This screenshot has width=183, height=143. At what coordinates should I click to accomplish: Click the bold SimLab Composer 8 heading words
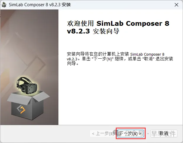(133, 23)
